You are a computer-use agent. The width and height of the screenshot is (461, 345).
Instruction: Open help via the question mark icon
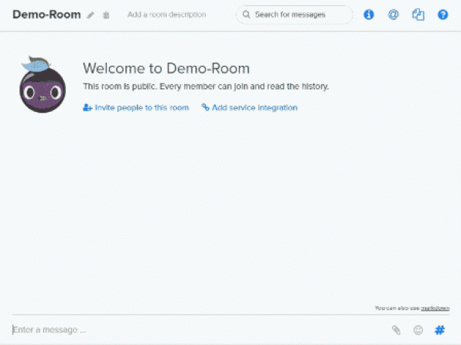443,14
